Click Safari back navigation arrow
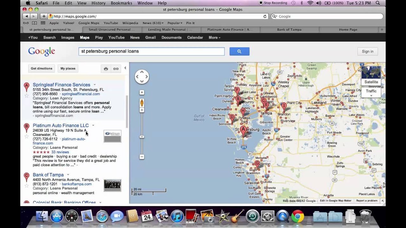The image size is (406, 228). 26,16
